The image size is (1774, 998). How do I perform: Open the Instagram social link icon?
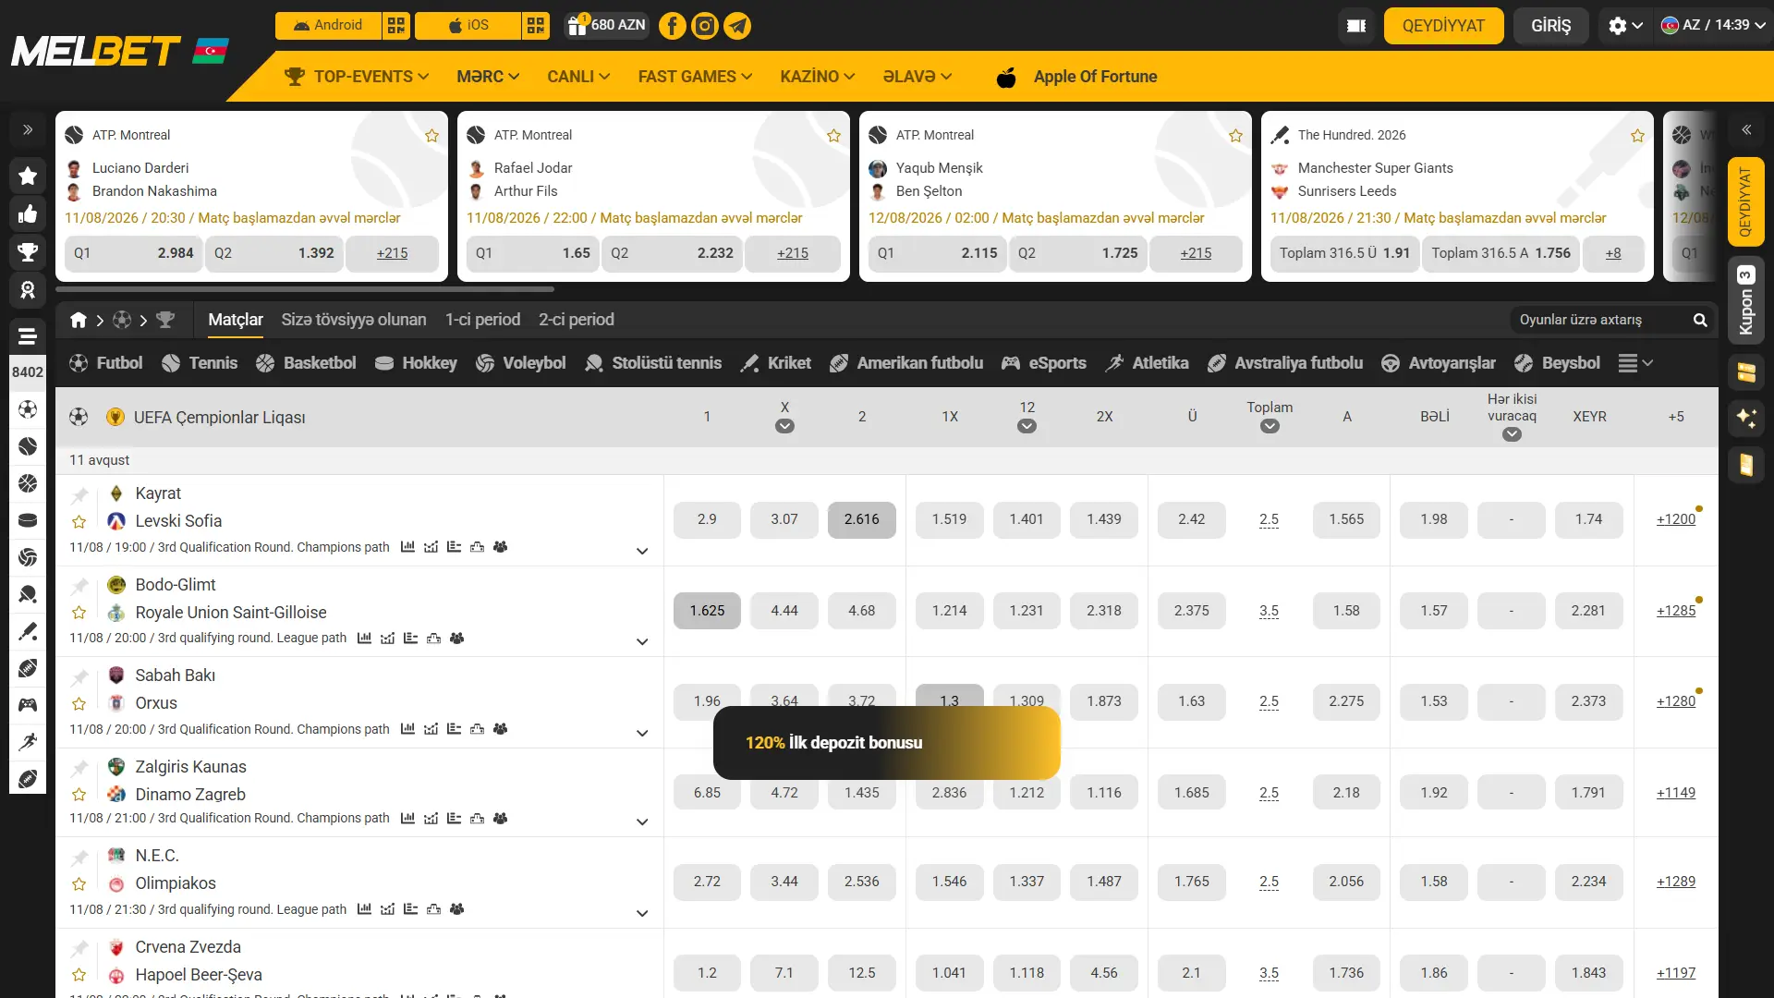[704, 26]
